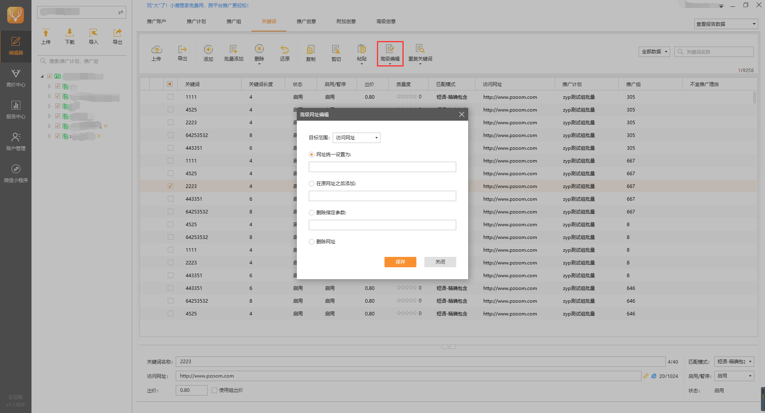Viewport: 765px width, 413px height.
Task: Click the export (导出) icon in left panel
Action: [118, 36]
